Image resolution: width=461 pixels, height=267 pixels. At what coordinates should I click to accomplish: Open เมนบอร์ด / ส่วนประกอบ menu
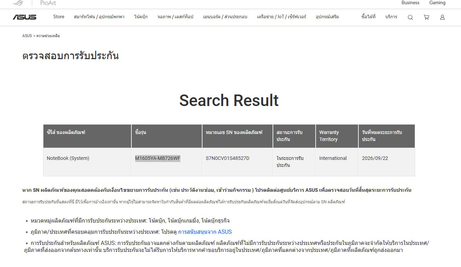225,16
